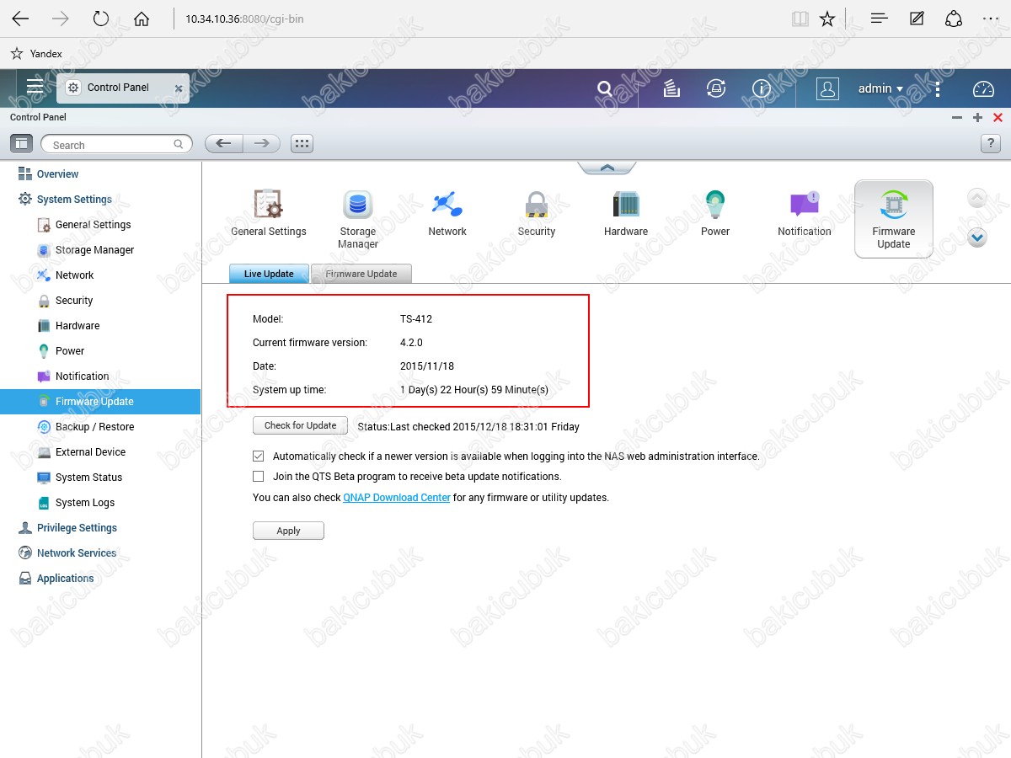The image size is (1011, 758).
Task: Go back in Control Panel history
Action: pyautogui.click(x=224, y=144)
